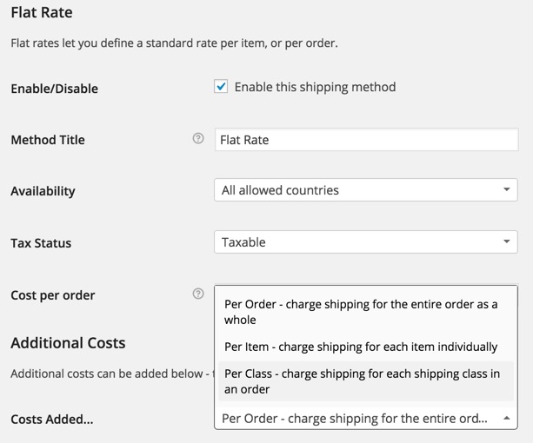Click the Cost per order help icon

(198, 294)
